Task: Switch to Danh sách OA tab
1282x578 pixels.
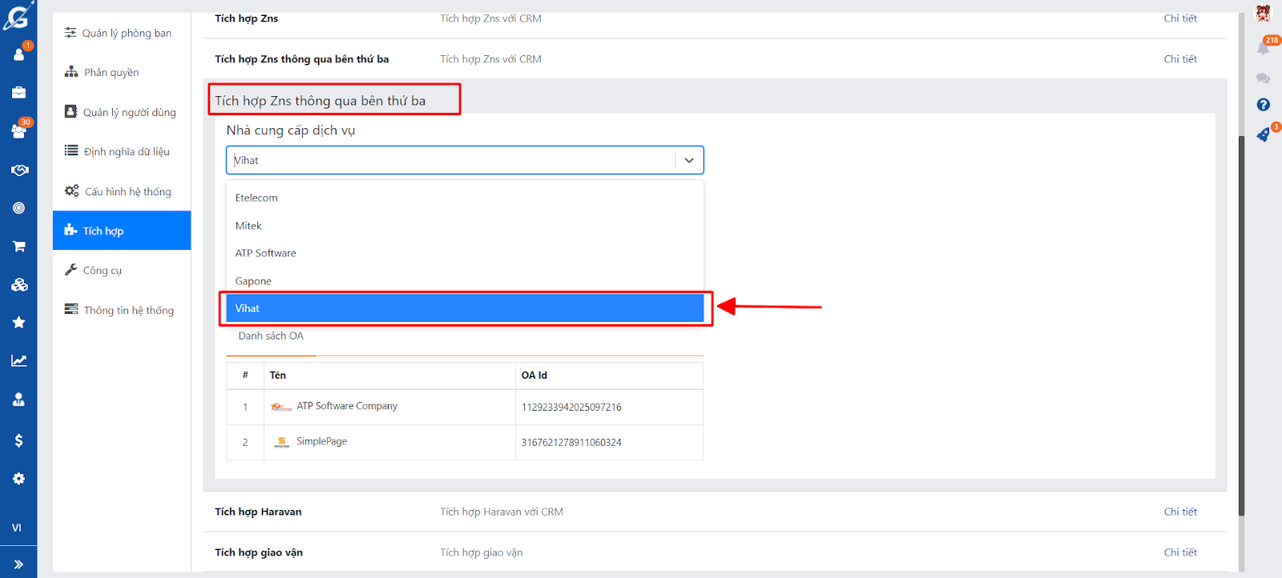Action: 271,336
